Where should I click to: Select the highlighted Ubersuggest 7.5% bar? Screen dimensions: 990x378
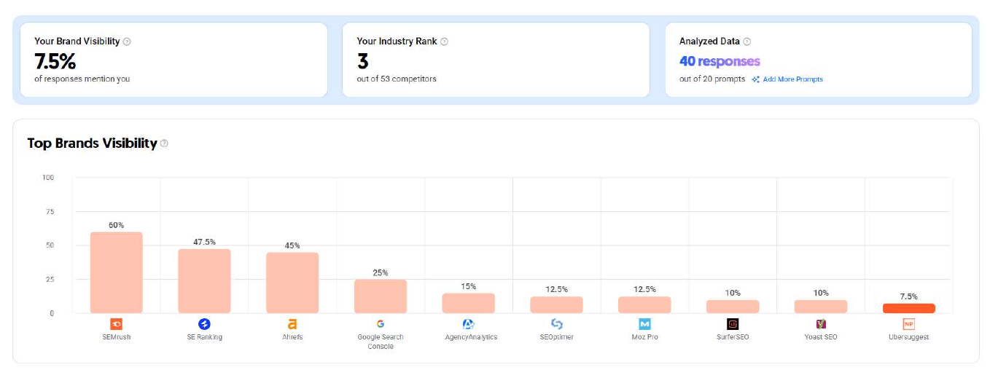click(908, 308)
